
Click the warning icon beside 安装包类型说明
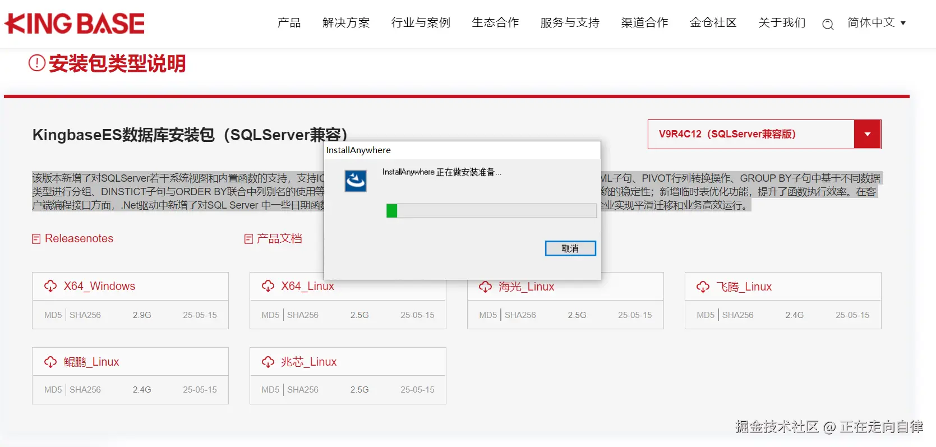(x=37, y=63)
